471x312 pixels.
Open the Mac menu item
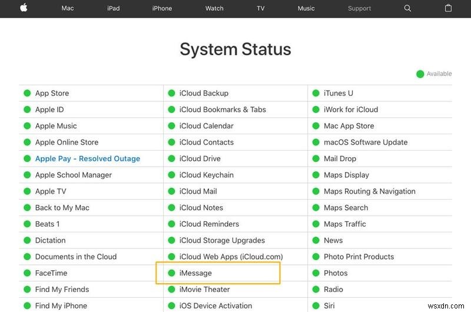coord(68,8)
